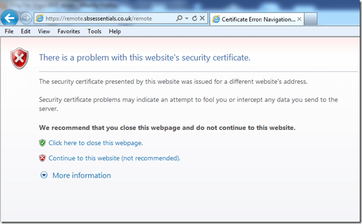The height and width of the screenshot is (224, 362).
Task: Open a new blank tab
Action: (x=310, y=19)
